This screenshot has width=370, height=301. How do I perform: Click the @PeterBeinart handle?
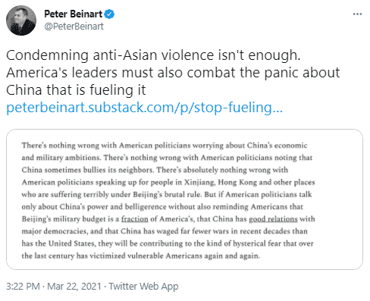(x=74, y=27)
